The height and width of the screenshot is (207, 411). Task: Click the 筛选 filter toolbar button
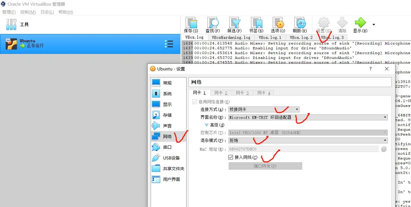[234, 24]
